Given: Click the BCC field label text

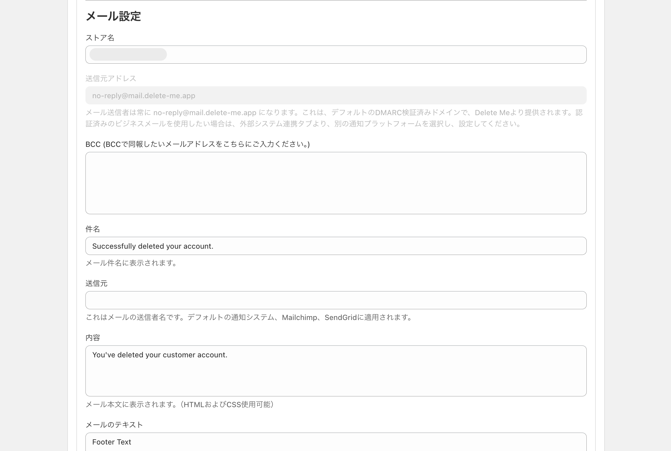Looking at the screenshot, I should pyautogui.click(x=197, y=144).
